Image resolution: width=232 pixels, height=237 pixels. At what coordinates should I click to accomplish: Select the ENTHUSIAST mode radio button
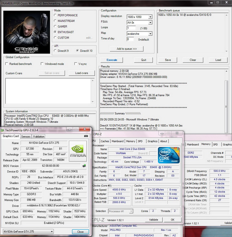(55, 32)
